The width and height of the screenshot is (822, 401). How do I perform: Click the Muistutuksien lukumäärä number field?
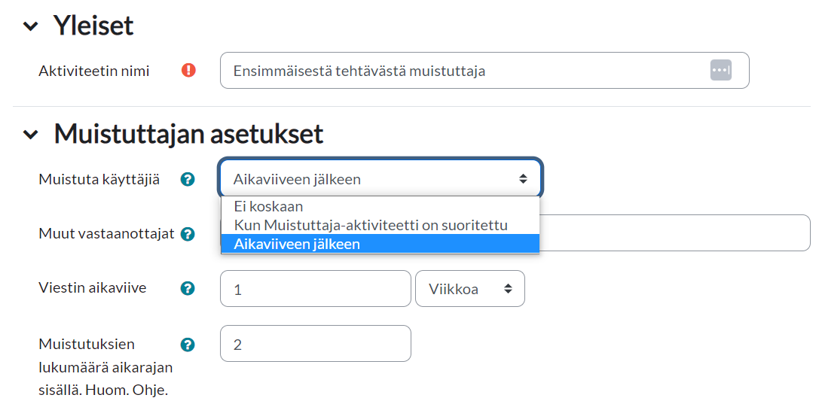315,344
